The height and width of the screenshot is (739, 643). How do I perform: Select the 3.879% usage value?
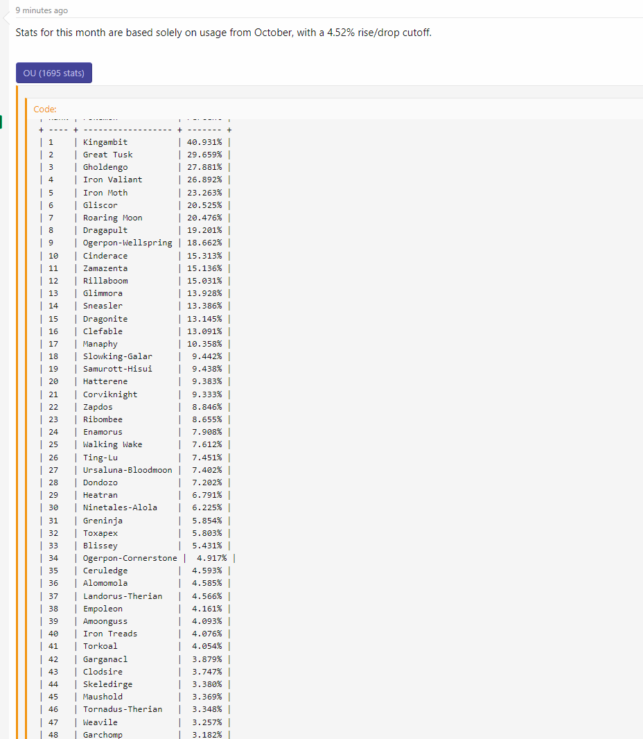click(x=207, y=660)
